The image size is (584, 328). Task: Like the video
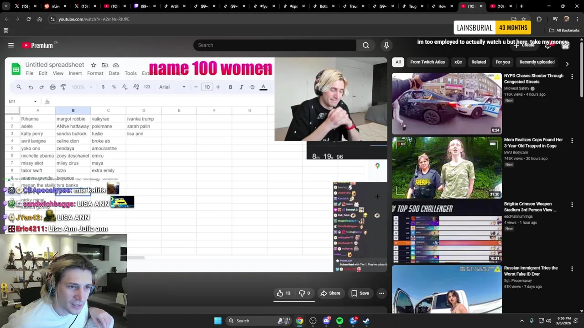click(284, 293)
